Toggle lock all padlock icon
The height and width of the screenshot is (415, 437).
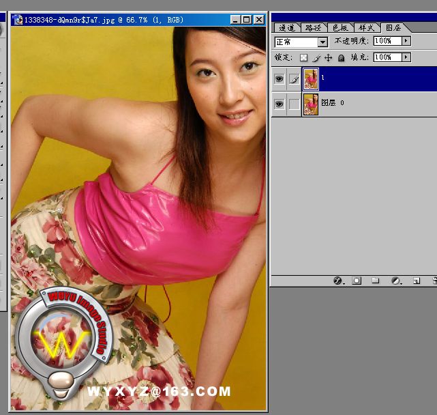coord(341,58)
